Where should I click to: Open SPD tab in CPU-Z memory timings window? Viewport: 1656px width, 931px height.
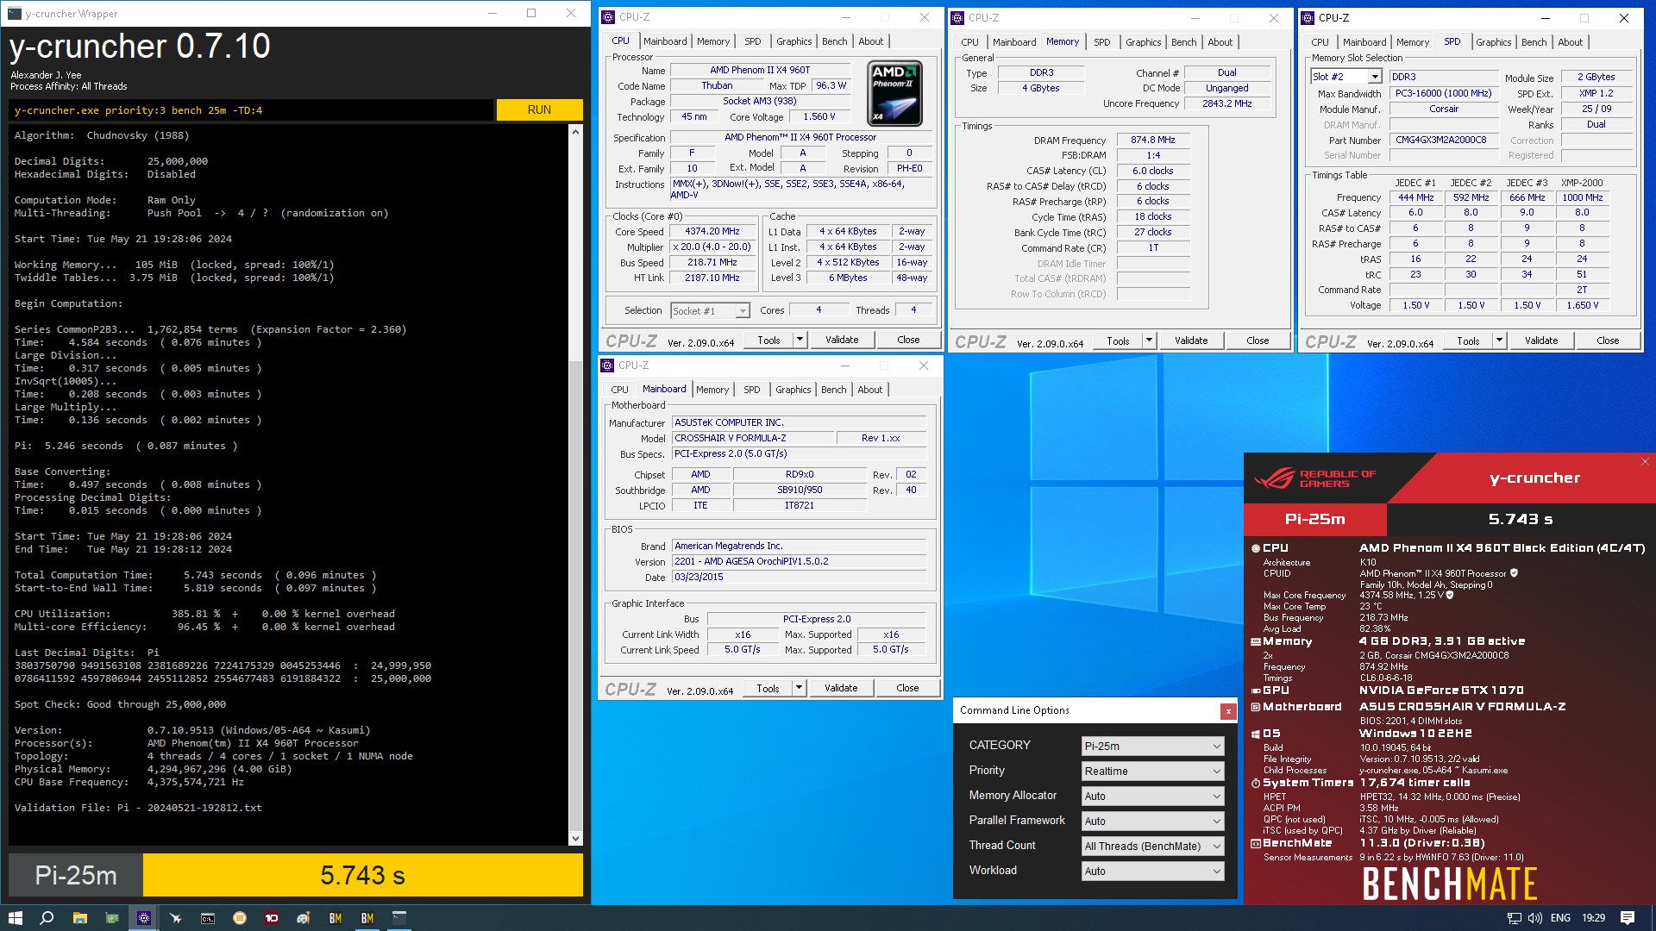click(1102, 42)
